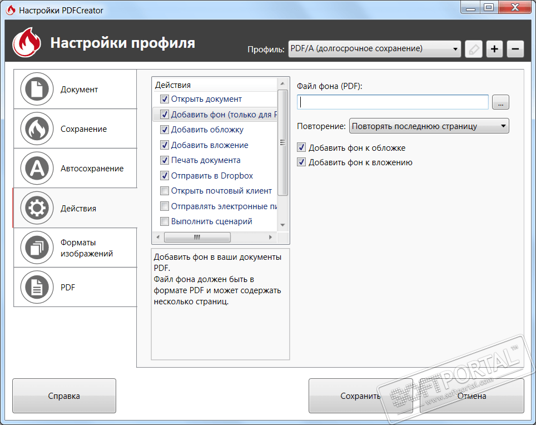536x425 pixels.
Task: Click right arrow of horizontal scrollbar
Action: pos(270,237)
